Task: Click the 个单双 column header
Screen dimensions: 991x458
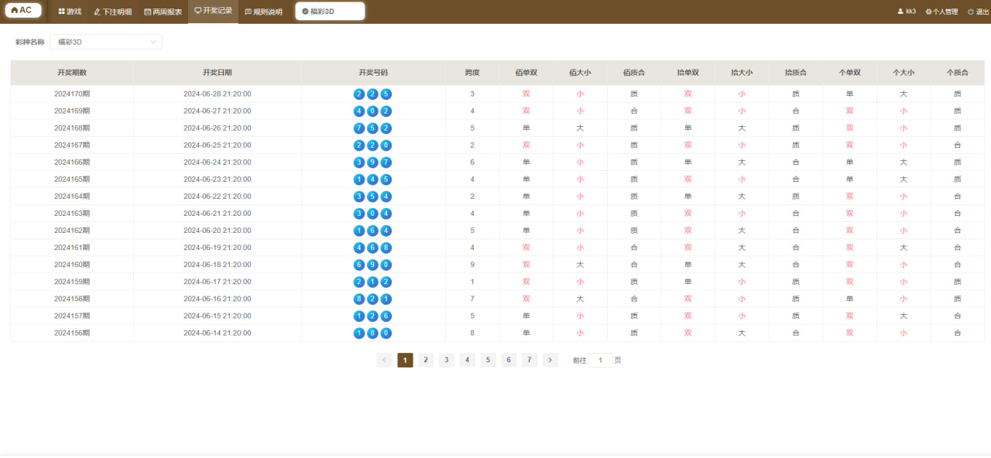Action: (x=849, y=73)
